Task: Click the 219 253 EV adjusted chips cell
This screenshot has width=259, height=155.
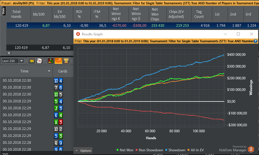Action: tap(182, 26)
